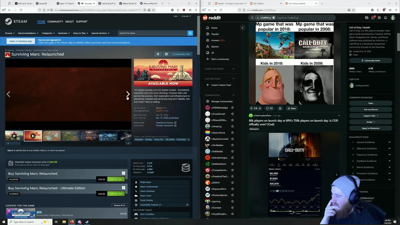
Task: Add Surviving Mars: Relaunched $39.99 to cart
Action: pyautogui.click(x=116, y=179)
